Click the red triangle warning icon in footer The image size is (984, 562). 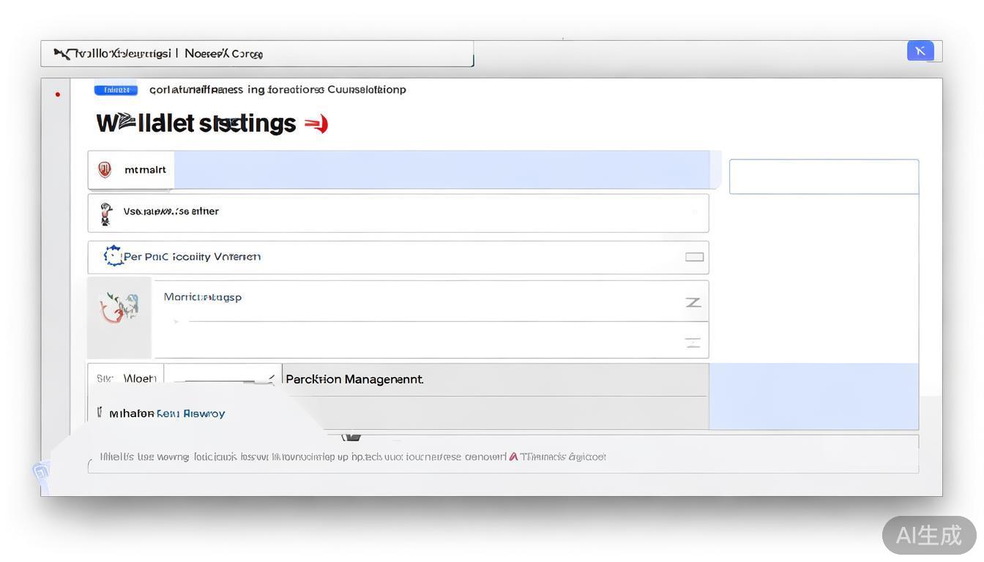coord(513,457)
